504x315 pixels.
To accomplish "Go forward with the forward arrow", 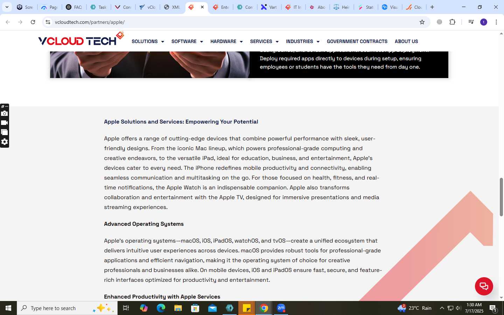I will click(20, 22).
